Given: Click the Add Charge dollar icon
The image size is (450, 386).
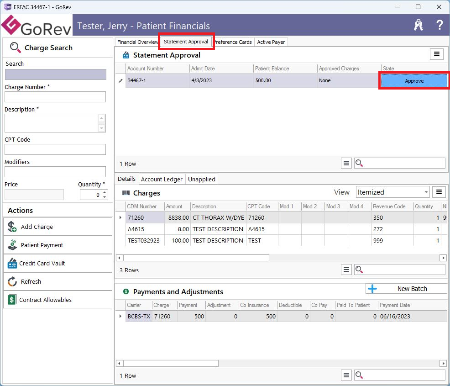Looking at the screenshot, I should [x=12, y=227].
